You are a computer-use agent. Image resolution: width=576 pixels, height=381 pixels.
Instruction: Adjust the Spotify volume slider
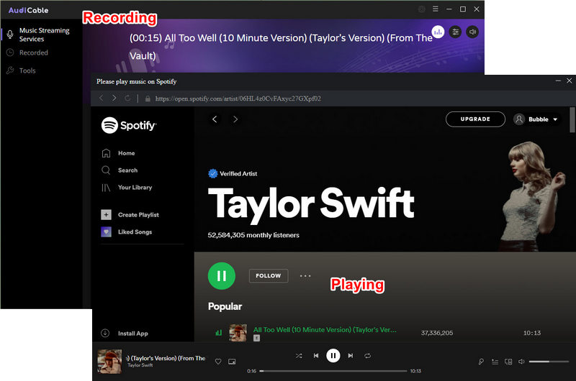pyautogui.click(x=549, y=362)
